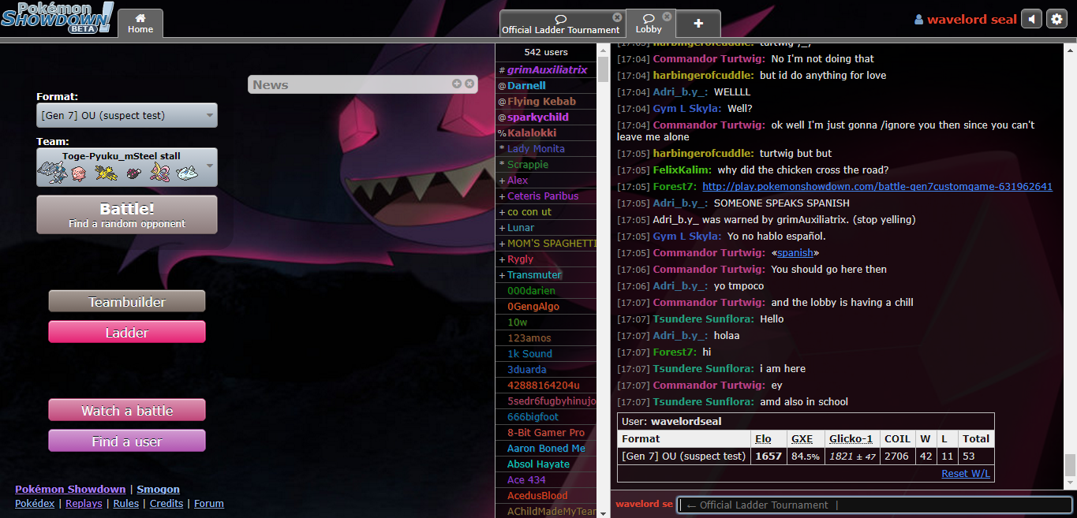Click FelixKalim's username in the chat
This screenshot has height=518, width=1077.
tap(682, 170)
